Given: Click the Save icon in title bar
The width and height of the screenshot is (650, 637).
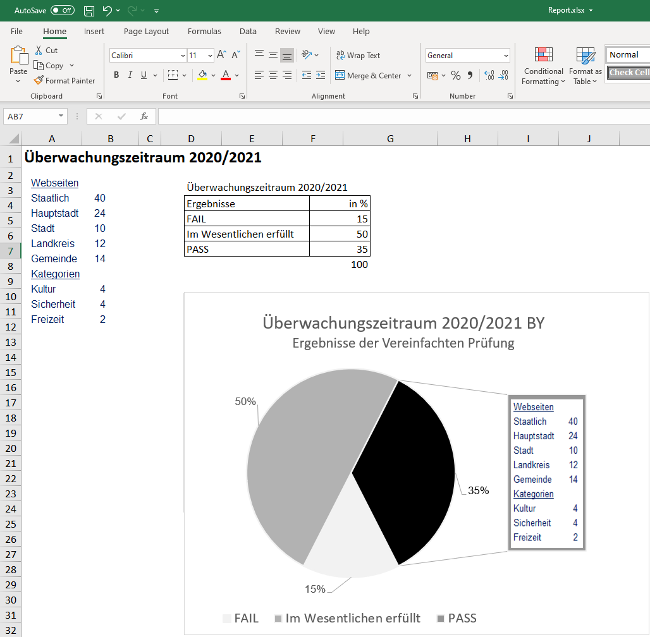Looking at the screenshot, I should click(x=89, y=11).
